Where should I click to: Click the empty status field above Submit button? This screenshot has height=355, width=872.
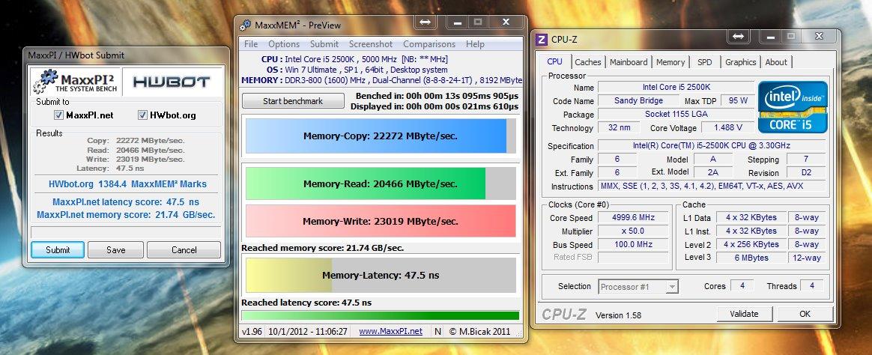point(126,232)
